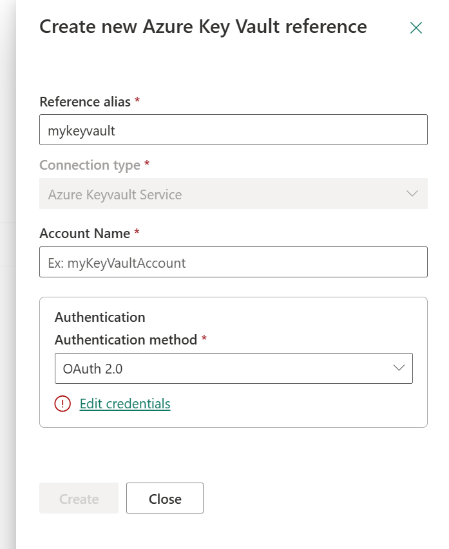Open the OAuth 2.0 authentication dropdown
The image size is (449, 549).
point(234,368)
